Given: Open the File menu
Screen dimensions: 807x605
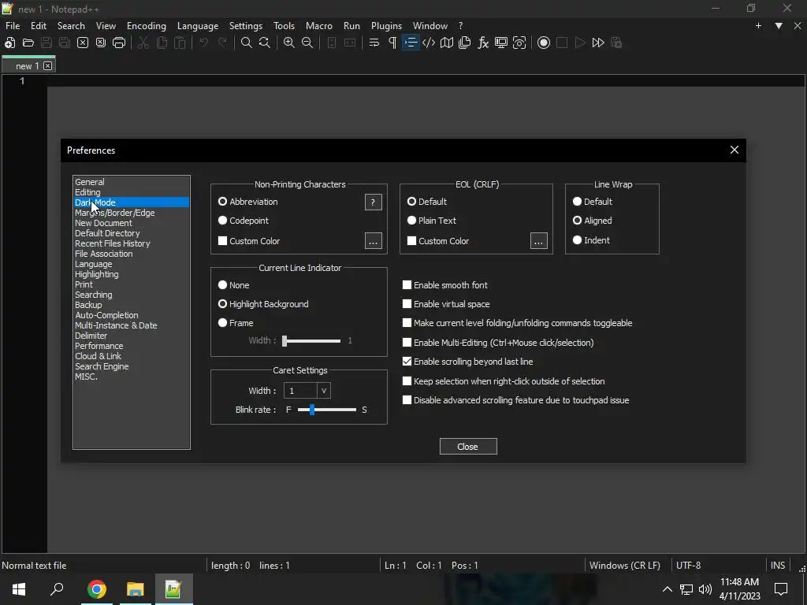Looking at the screenshot, I should click(x=13, y=26).
